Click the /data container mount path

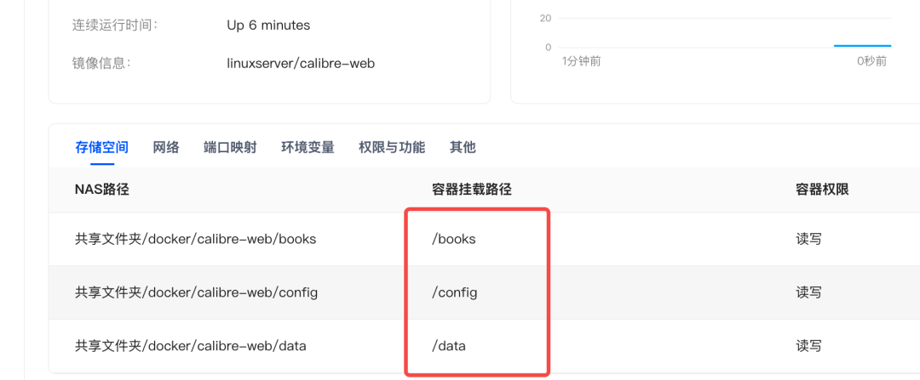pos(449,346)
